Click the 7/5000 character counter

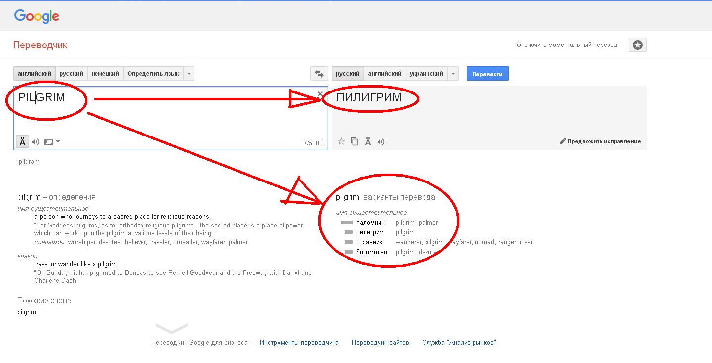(313, 143)
